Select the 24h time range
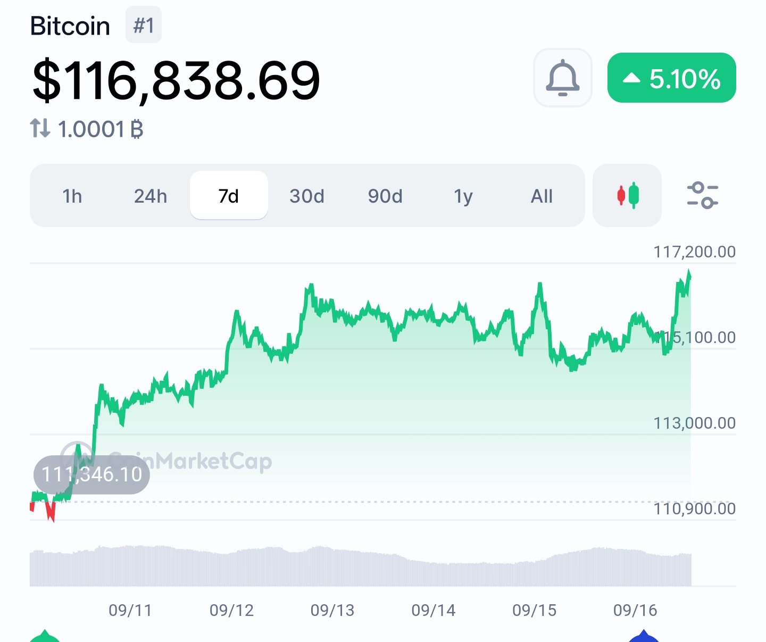Image resolution: width=766 pixels, height=642 pixels. click(151, 196)
